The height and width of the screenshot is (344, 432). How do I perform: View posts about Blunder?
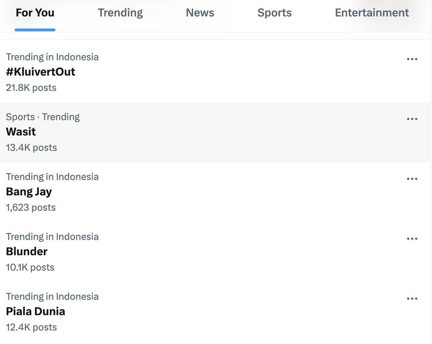click(26, 252)
